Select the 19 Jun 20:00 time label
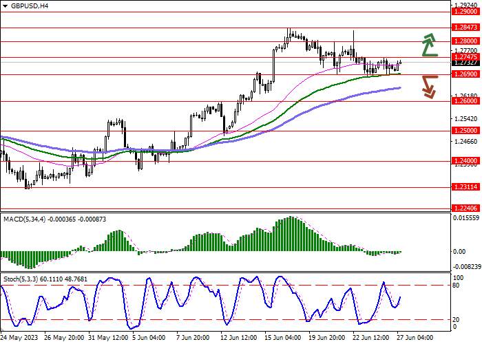 click(x=327, y=338)
